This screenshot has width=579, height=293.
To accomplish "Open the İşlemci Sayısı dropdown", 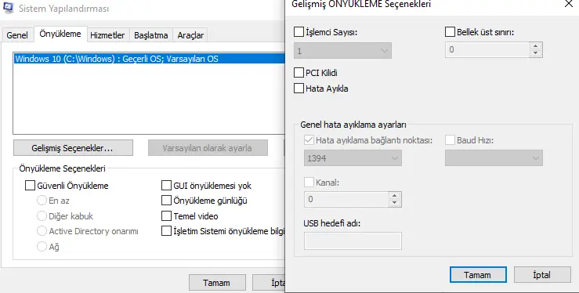I will click(342, 51).
